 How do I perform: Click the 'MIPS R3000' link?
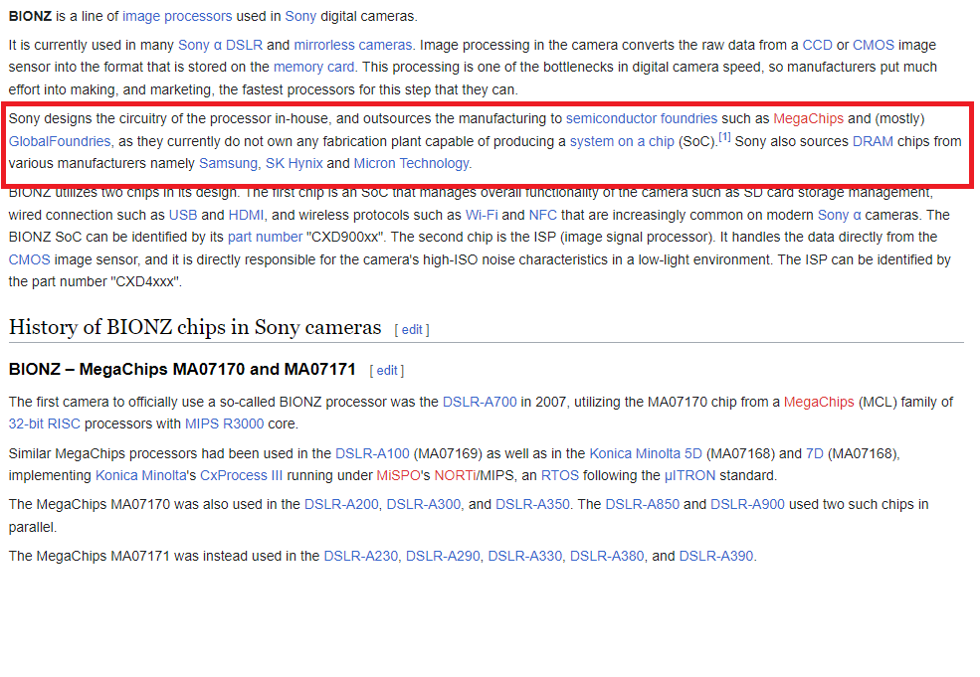tap(224, 423)
